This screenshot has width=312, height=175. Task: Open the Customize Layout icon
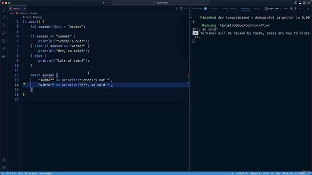click(x=309, y=3)
